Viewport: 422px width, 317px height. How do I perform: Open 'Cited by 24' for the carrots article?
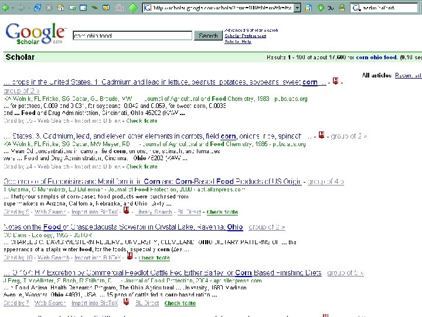pos(18,167)
